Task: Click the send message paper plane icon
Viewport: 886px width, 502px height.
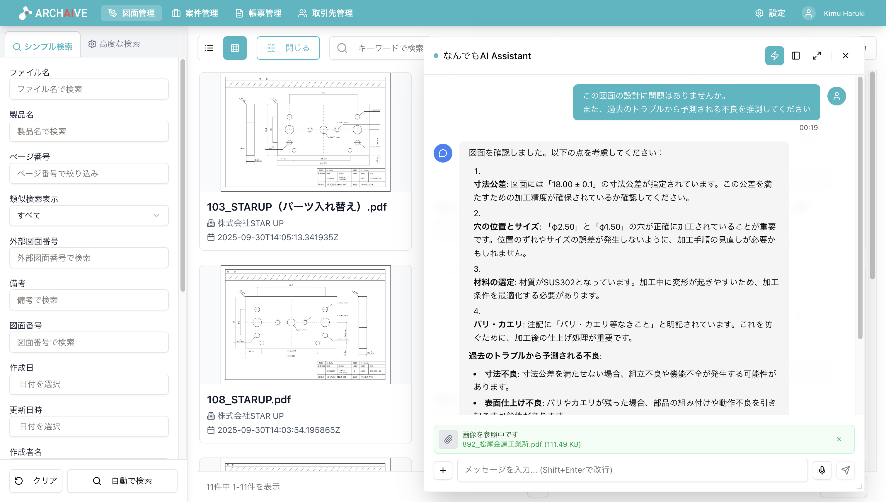Action: (845, 470)
